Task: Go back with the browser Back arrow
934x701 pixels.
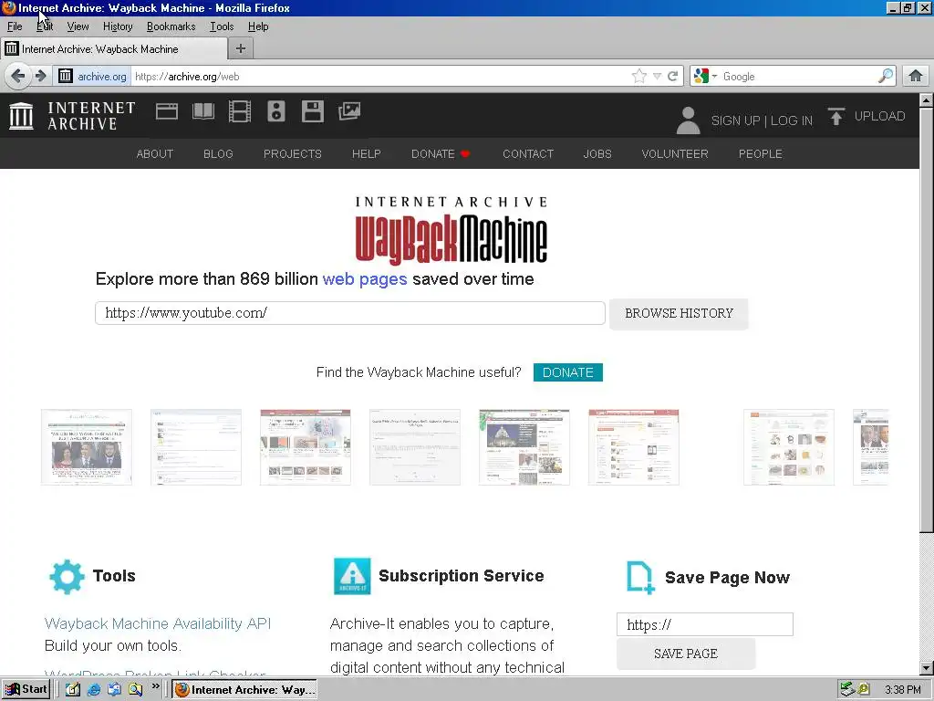Action: pos(18,76)
